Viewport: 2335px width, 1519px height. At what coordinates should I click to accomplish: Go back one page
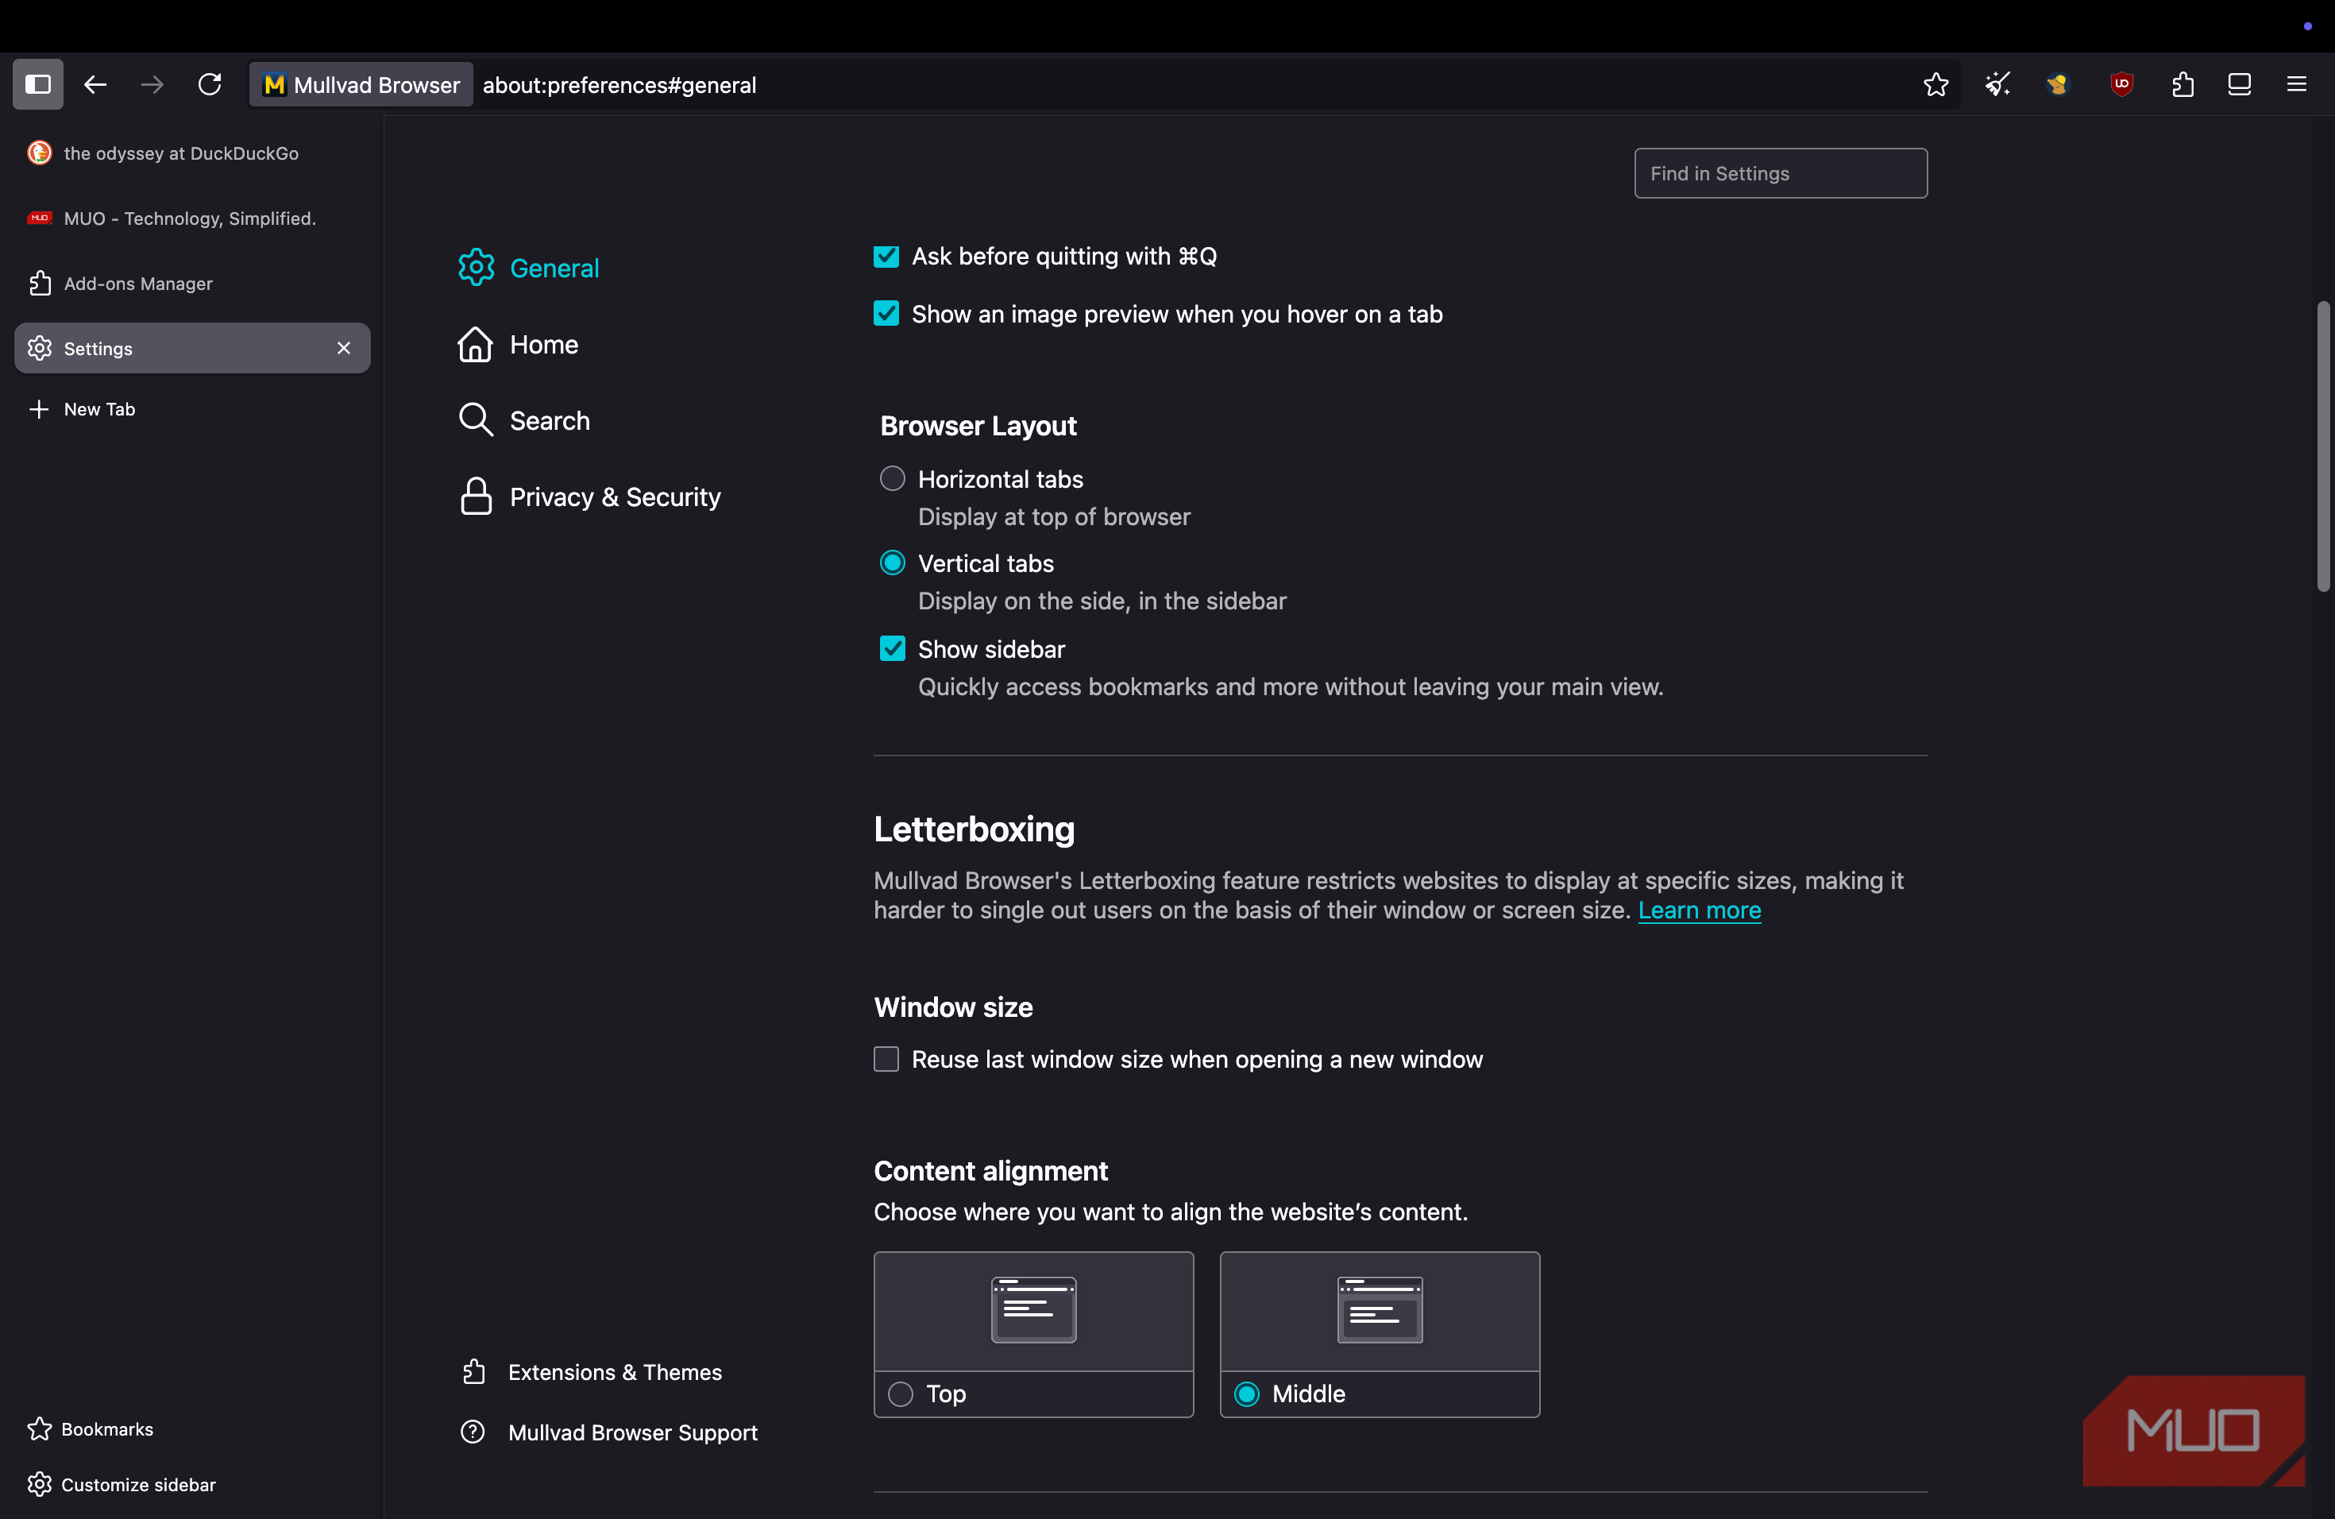pos(95,84)
